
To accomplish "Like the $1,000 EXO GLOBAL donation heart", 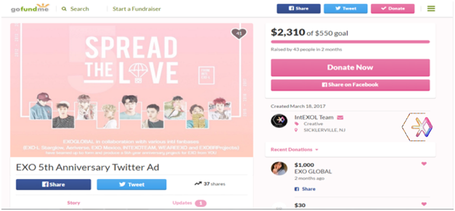I will (x=424, y=164).
